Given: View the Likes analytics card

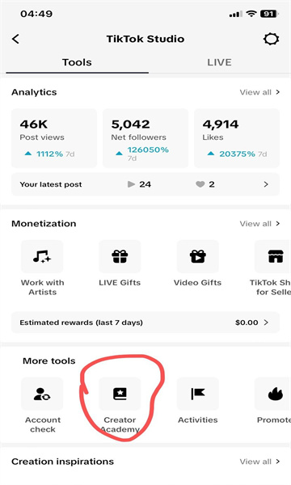Looking at the screenshot, I should (x=237, y=138).
